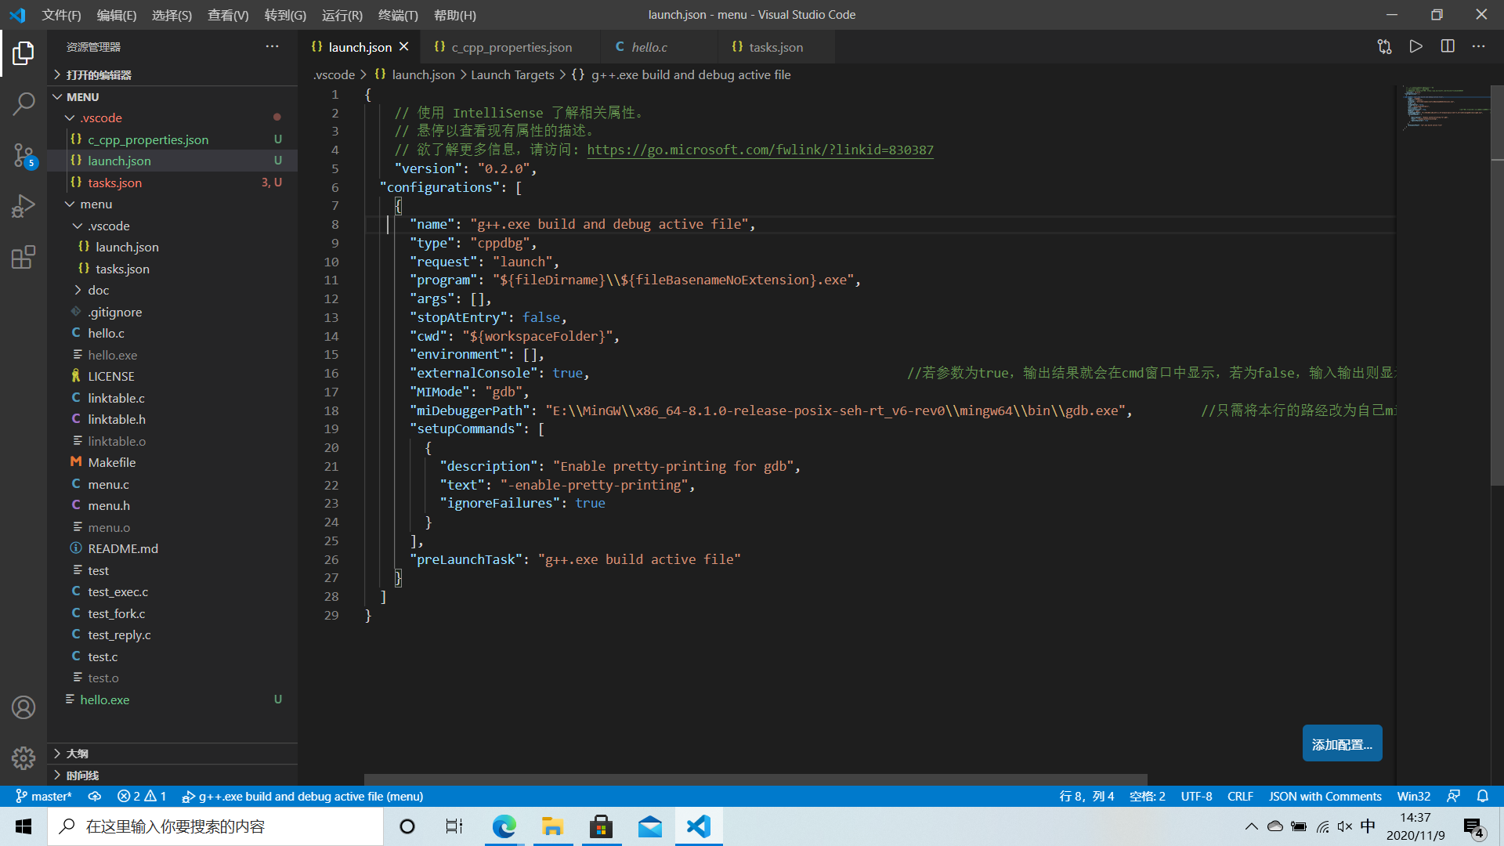Image resolution: width=1504 pixels, height=846 pixels.
Task: Click the Add Configuration button
Action: tap(1342, 743)
